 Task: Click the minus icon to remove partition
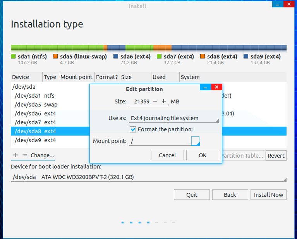25,155
